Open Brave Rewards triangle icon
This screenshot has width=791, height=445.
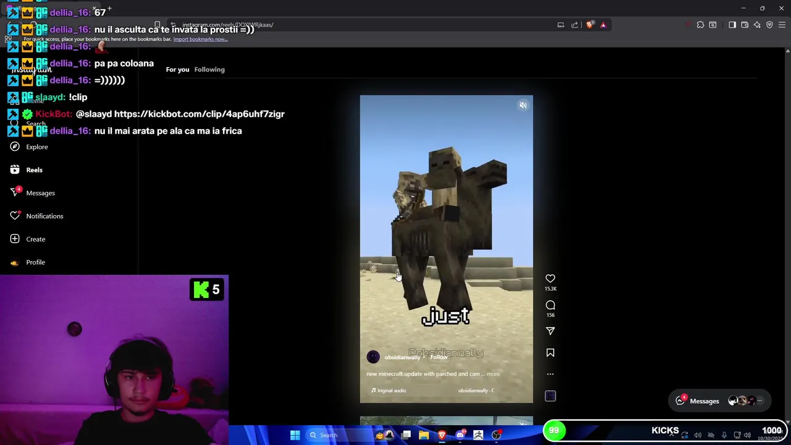tap(603, 25)
